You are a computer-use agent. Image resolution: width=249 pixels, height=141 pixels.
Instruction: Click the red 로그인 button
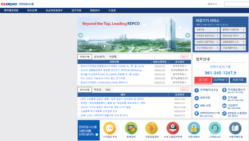coord(203,80)
